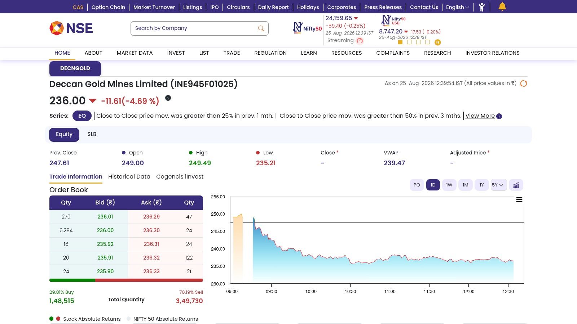This screenshot has width=577, height=324.
Task: Expand the 5Y range dropdown
Action: 499,185
